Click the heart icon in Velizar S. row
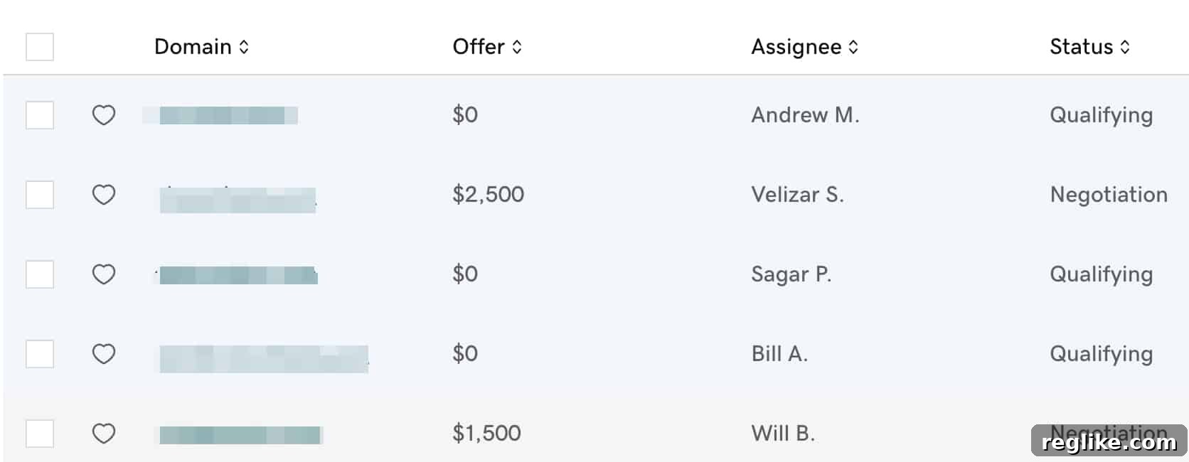The image size is (1189, 462). [104, 195]
